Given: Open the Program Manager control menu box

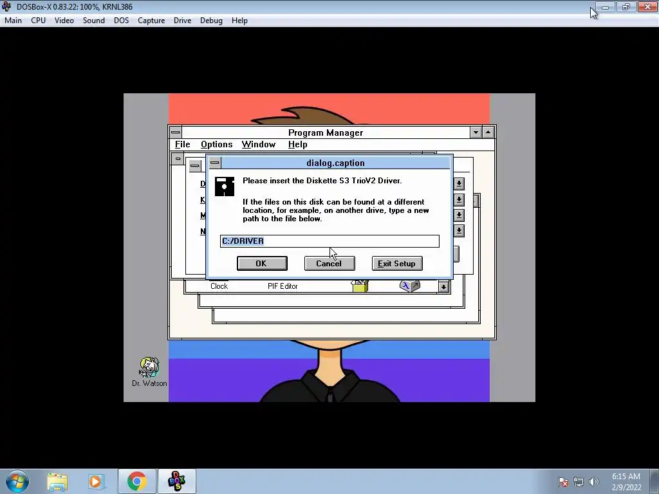Looking at the screenshot, I should pyautogui.click(x=175, y=133).
